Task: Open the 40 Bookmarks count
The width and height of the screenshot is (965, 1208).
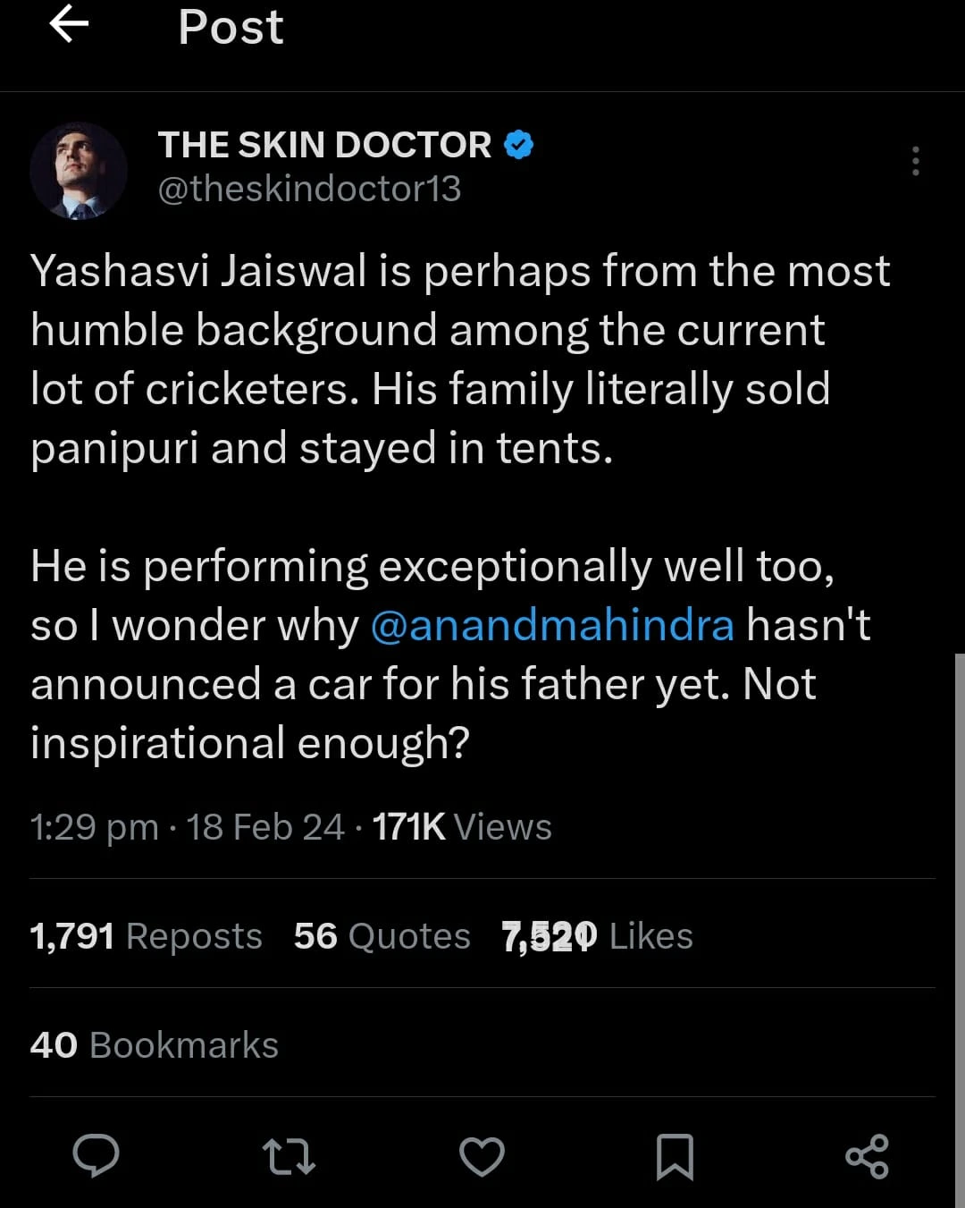Action: pos(154,1045)
